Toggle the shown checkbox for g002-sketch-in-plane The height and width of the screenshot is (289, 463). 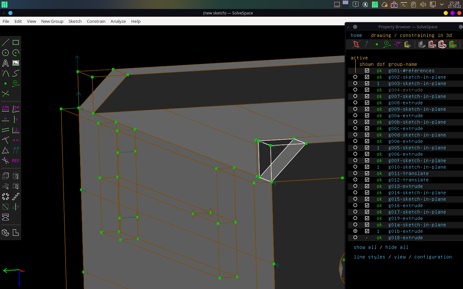pos(367,77)
